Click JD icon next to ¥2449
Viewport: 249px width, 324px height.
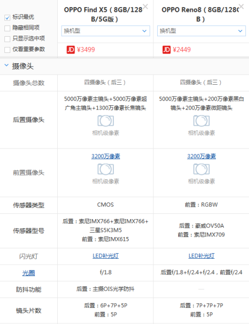pos(166,50)
